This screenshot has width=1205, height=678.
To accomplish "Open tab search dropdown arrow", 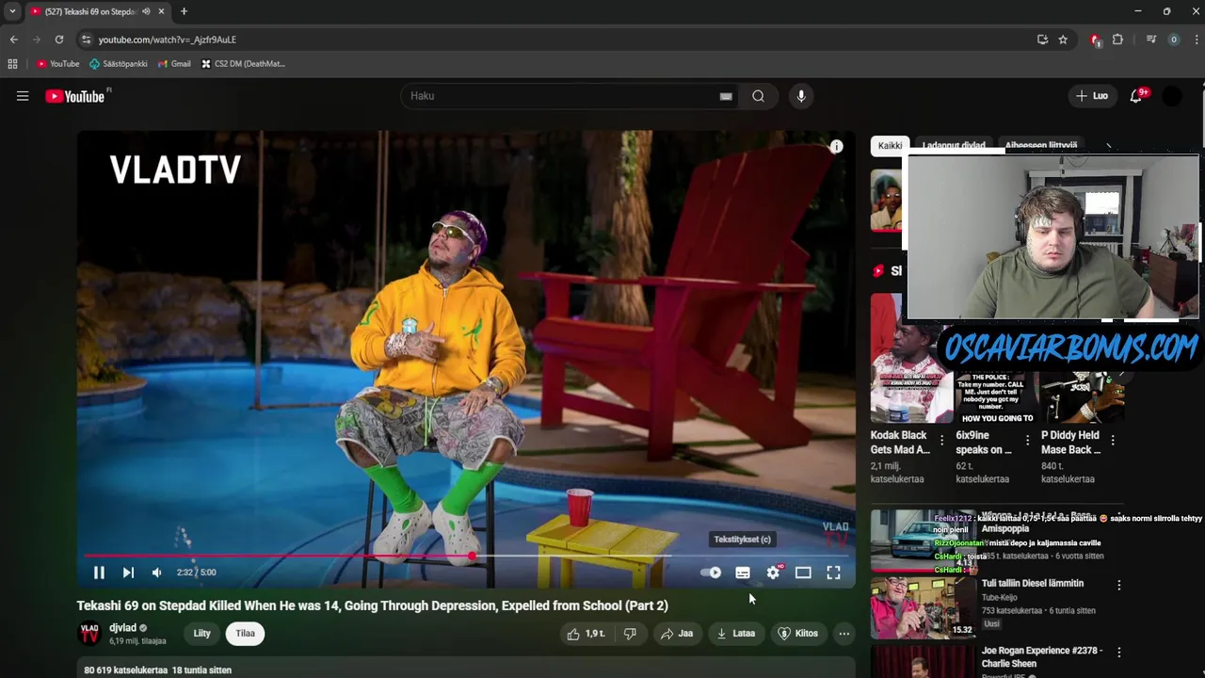I will pos(12,11).
